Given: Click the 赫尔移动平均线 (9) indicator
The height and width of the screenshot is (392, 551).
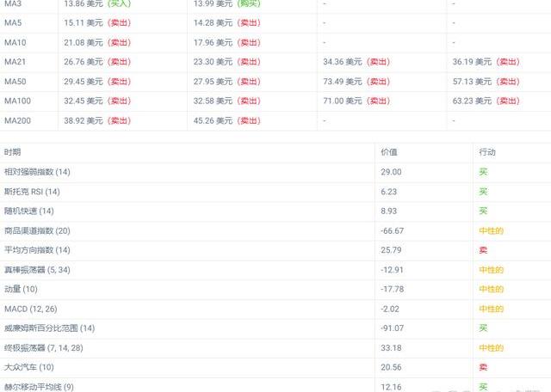Looking at the screenshot, I should coord(39,386).
